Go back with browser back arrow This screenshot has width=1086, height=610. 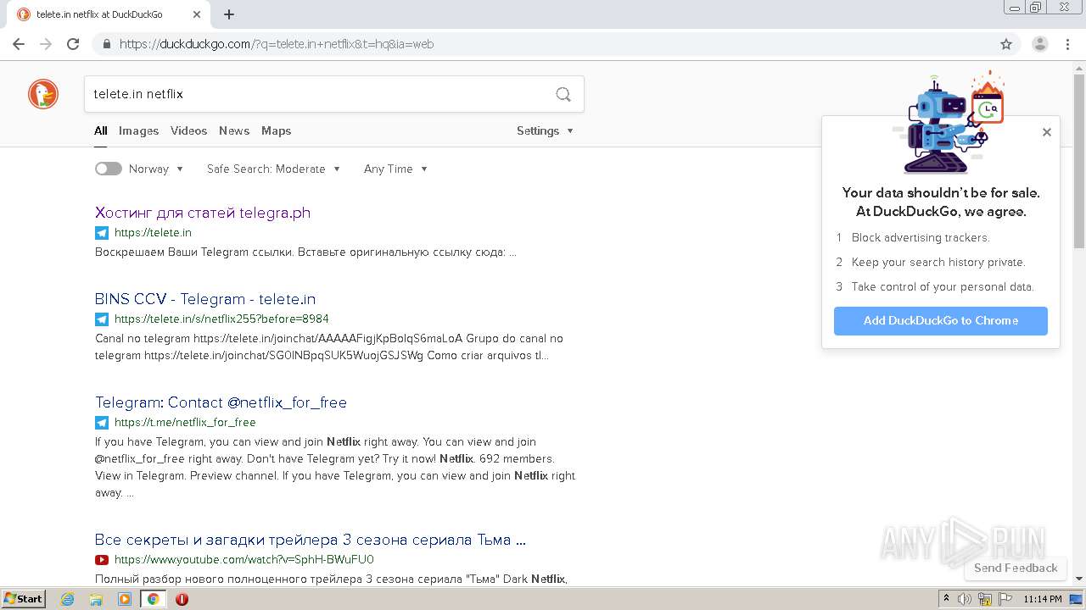(x=19, y=44)
